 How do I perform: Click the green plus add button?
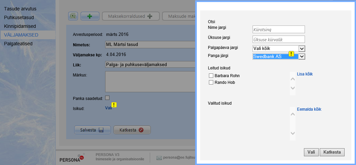pyautogui.click(x=90, y=16)
